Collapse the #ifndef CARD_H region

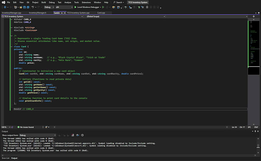coord(12,20)
